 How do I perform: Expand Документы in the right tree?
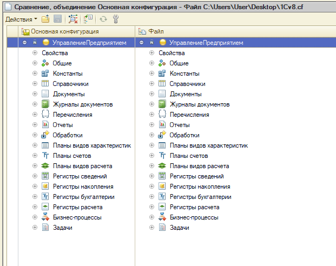(151, 94)
